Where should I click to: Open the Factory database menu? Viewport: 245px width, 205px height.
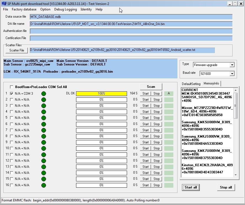24,9
